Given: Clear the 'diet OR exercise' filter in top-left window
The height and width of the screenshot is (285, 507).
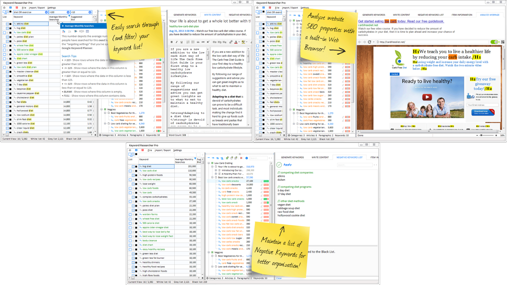Looking at the screenshot, I should coord(46,12).
